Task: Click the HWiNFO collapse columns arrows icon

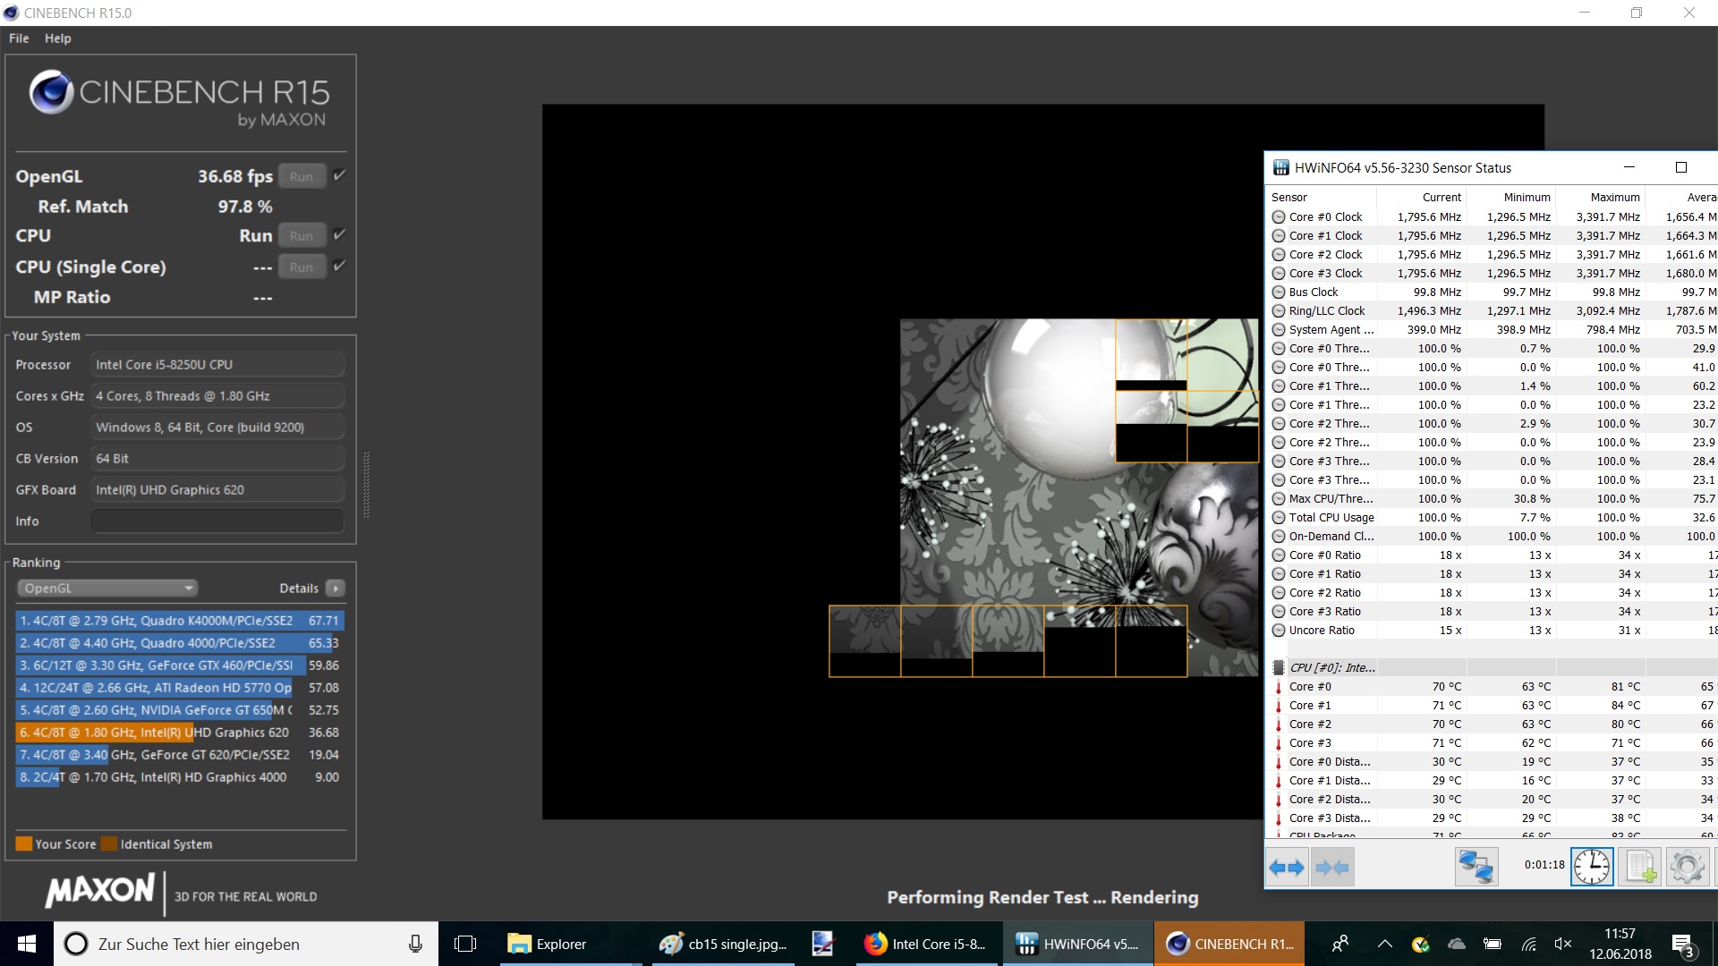Action: (1331, 868)
